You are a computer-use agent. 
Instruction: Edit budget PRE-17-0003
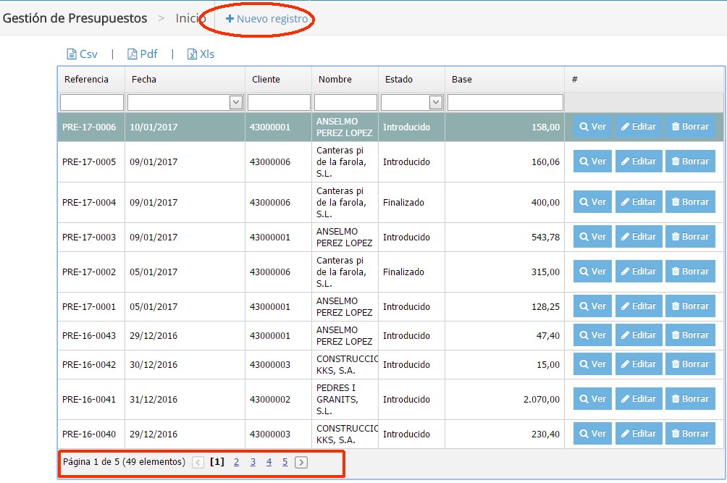pyautogui.click(x=639, y=236)
